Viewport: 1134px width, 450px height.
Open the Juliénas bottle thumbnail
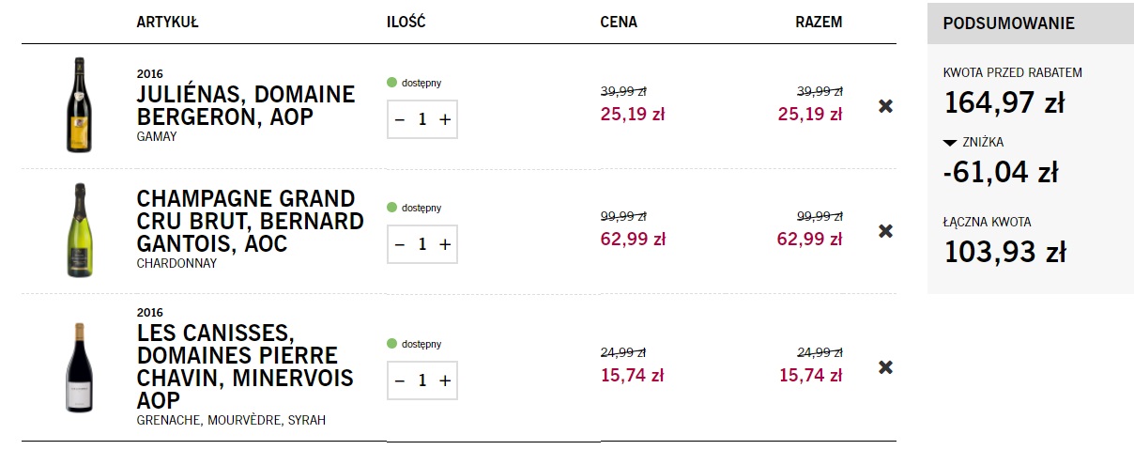[x=79, y=105]
